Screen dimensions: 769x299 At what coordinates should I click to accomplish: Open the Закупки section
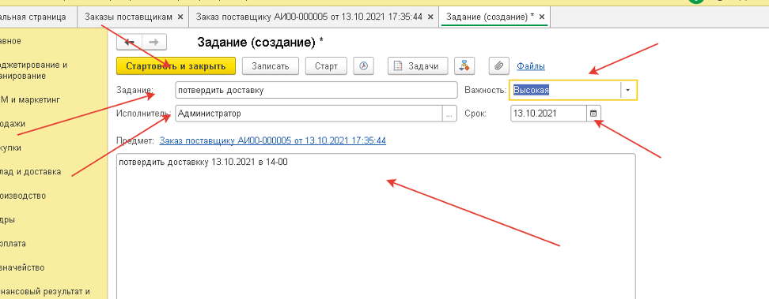point(11,148)
